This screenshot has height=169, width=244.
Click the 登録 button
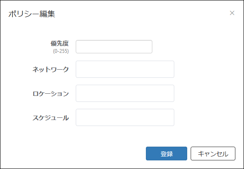(167, 154)
